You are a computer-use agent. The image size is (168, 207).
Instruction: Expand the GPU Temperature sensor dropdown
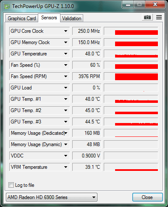(x=66, y=54)
